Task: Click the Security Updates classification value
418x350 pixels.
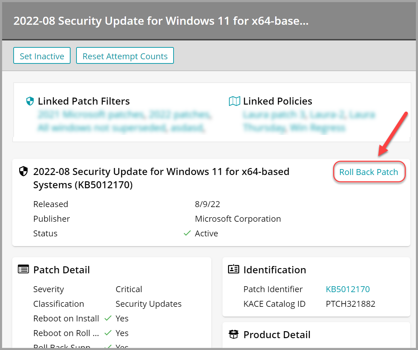Action: point(148,304)
